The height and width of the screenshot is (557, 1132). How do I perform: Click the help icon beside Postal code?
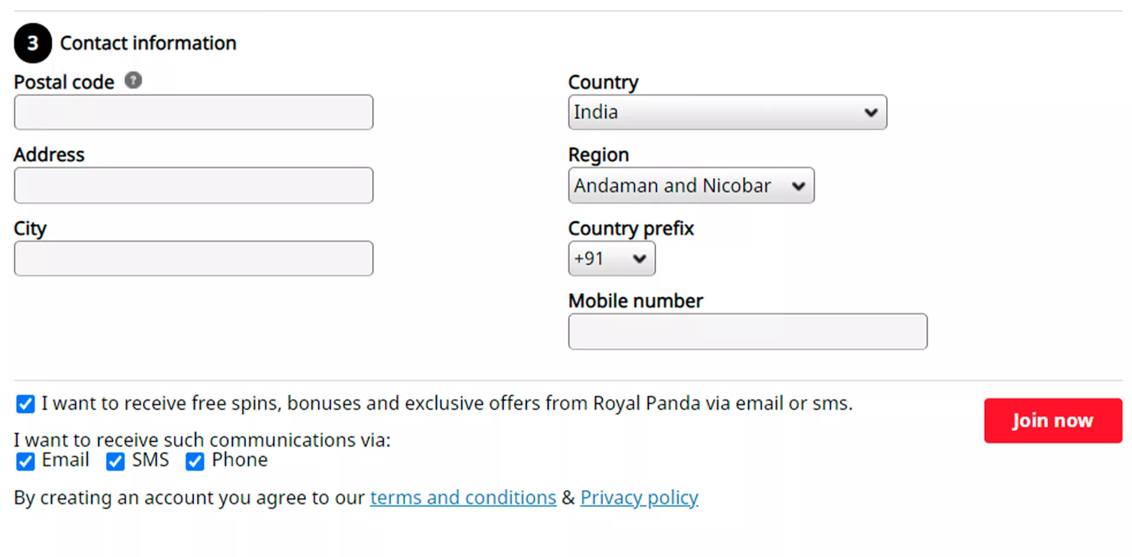click(x=133, y=81)
